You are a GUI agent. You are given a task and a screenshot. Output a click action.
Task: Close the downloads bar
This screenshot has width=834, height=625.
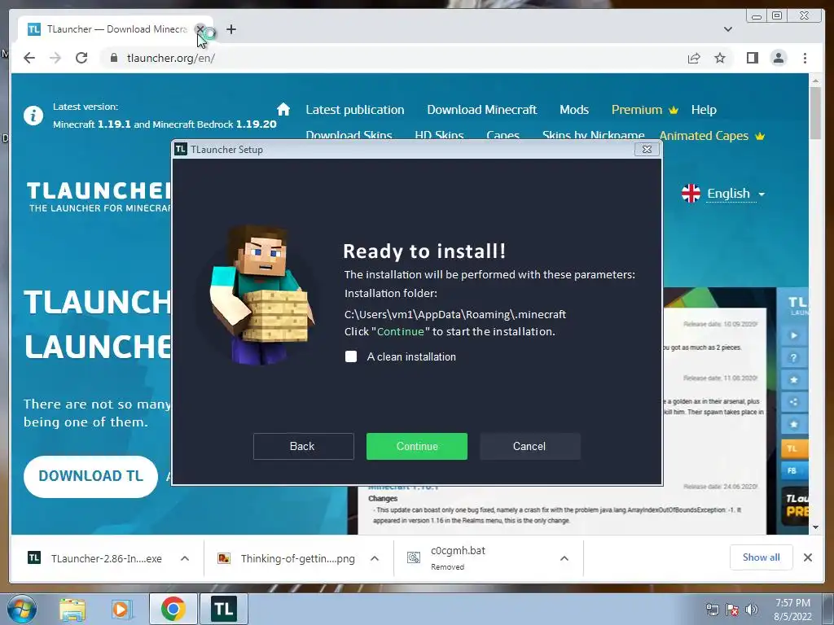[x=807, y=557]
